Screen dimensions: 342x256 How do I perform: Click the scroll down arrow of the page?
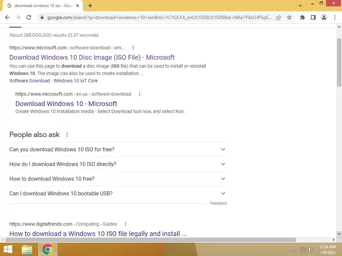[x=339, y=234]
